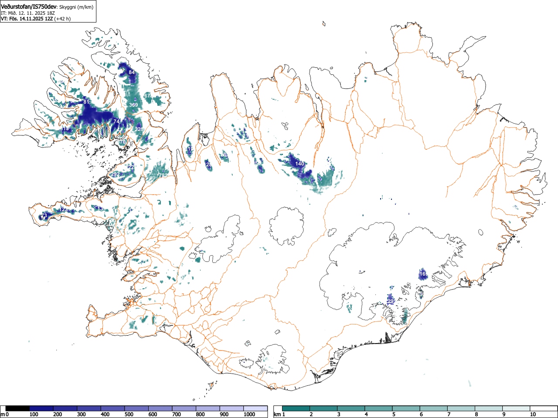Click the dark teal 1–2 km legend swatch

pos(296,408)
